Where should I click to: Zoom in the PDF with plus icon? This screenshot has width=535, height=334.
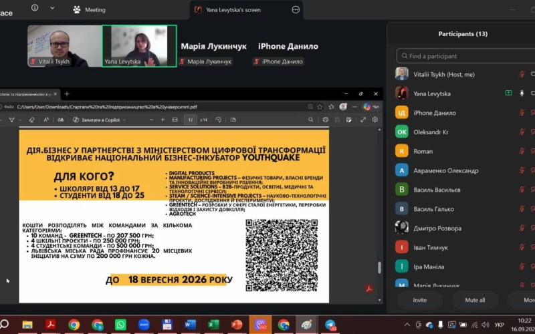click(163, 120)
